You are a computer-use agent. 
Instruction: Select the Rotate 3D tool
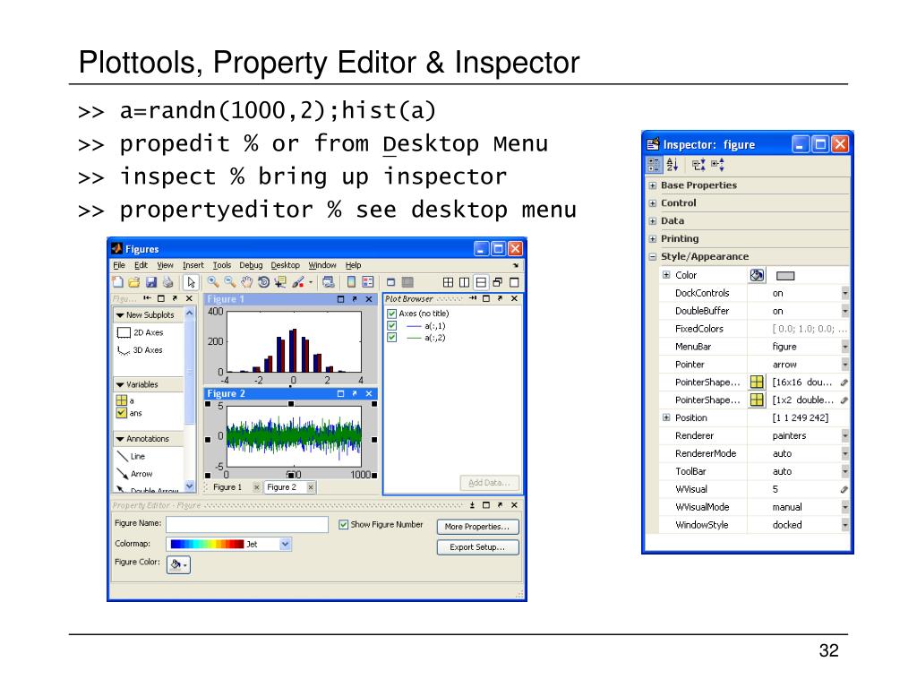(264, 282)
